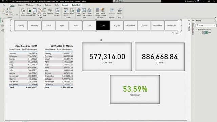This screenshot has height=122, width=217.
Task: Collapse the Fields pane
Action: click(x=215, y=21)
